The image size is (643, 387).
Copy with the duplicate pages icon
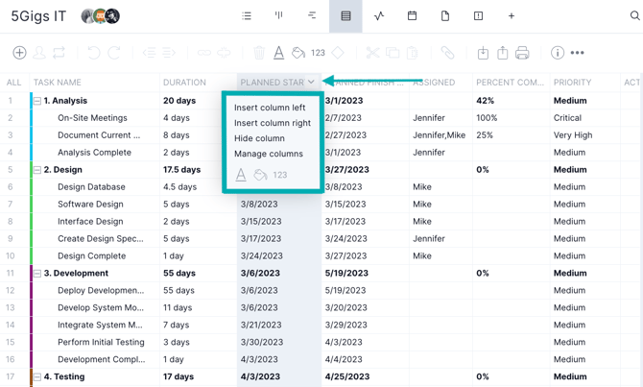393,53
